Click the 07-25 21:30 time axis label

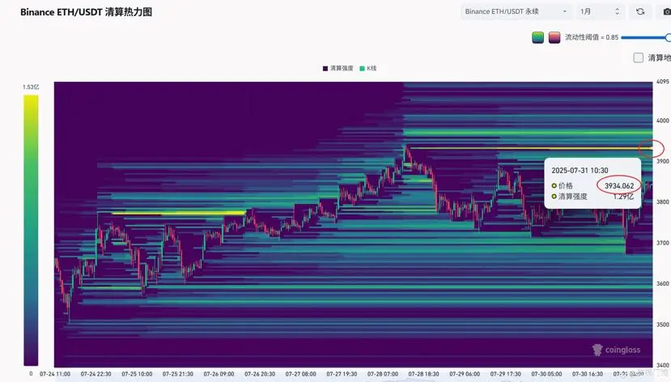pyautogui.click(x=177, y=374)
